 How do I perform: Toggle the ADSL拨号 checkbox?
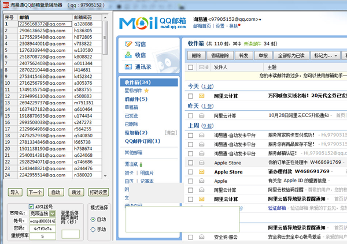[x=31, y=207]
